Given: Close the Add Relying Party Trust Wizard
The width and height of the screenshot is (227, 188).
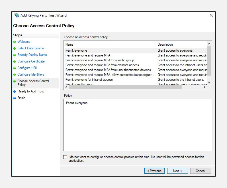Looking at the screenshot, I should coord(211,15).
